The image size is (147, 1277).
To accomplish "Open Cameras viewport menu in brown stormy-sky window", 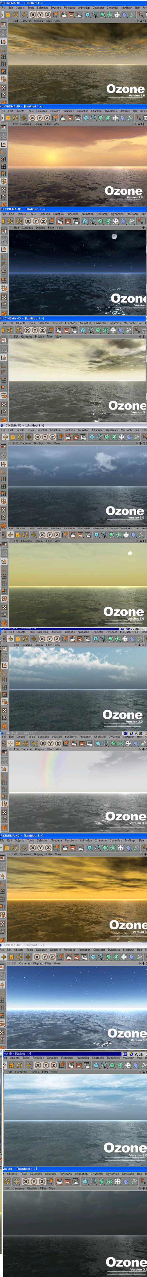I will pos(26,21).
